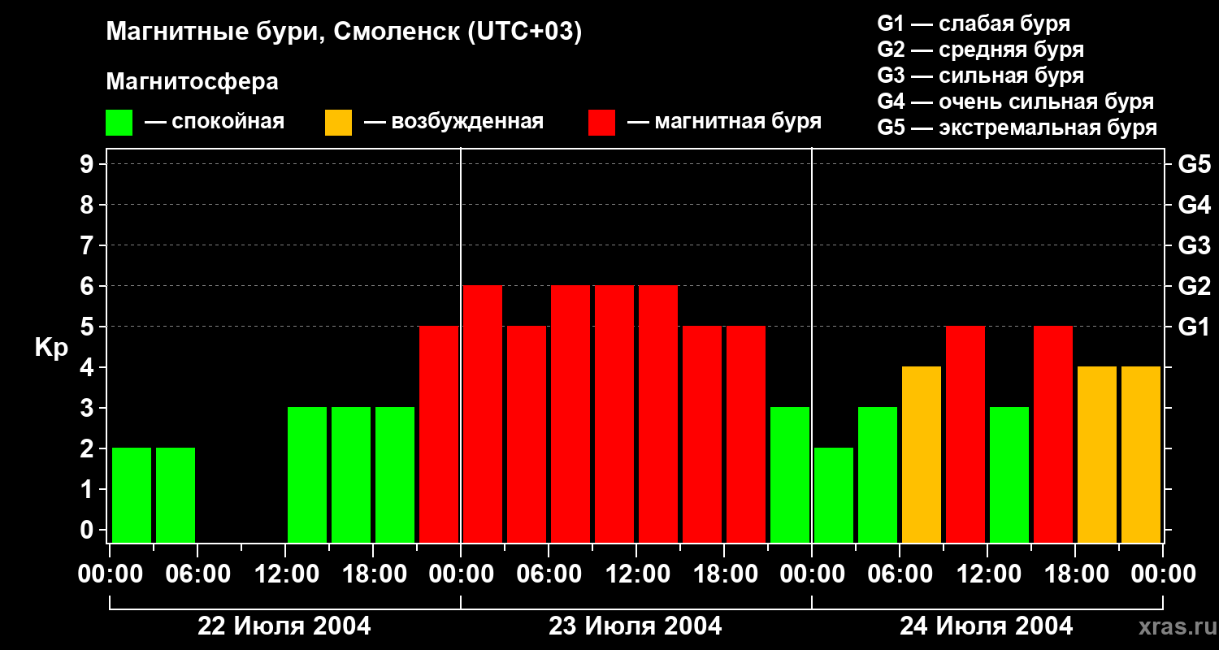
Task: Click the red bar at end of 22 July
Action: click(x=439, y=434)
